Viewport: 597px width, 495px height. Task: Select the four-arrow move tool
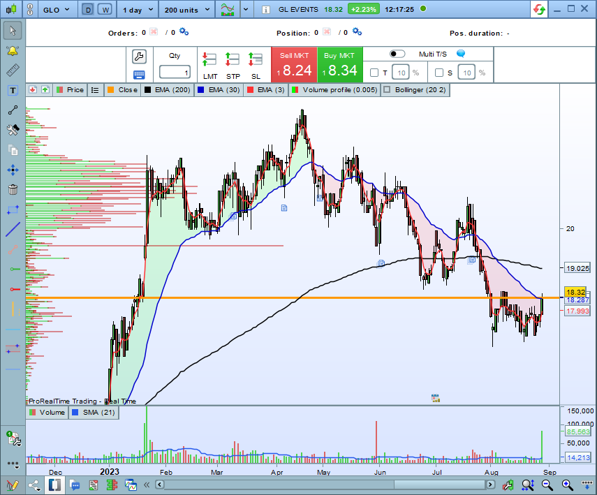(13, 170)
